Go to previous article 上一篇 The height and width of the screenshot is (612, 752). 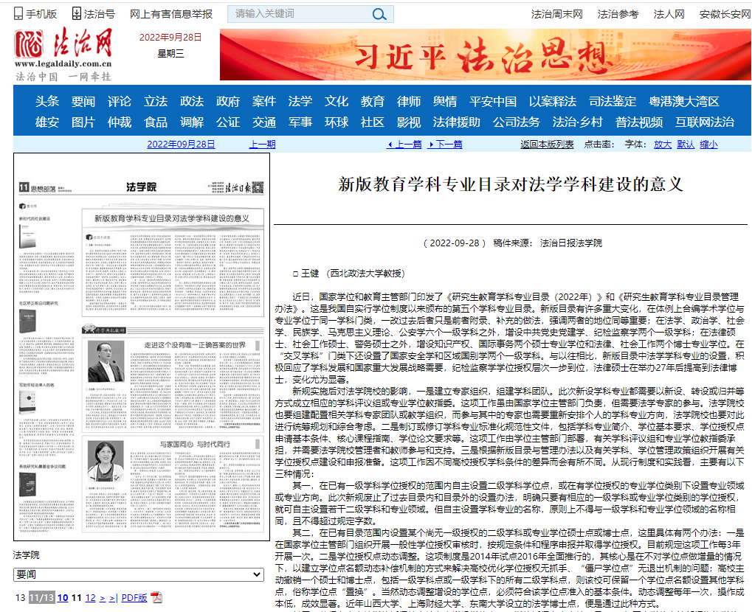[x=405, y=145]
